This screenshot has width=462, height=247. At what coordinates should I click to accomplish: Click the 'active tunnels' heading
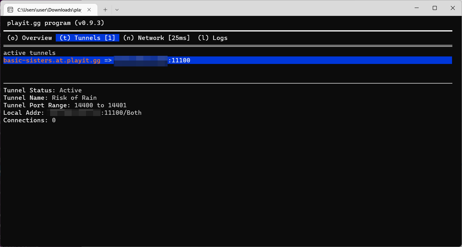point(30,53)
